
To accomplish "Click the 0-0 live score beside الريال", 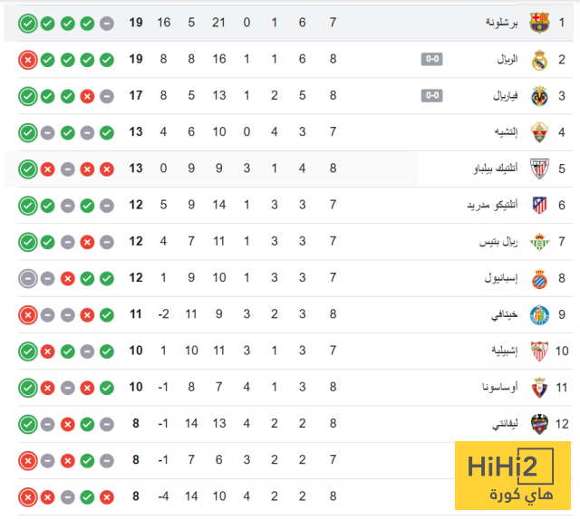I will (x=432, y=60).
